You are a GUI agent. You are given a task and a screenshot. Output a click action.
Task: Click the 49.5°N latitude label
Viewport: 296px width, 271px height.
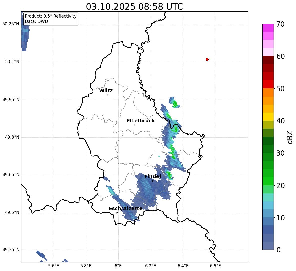point(12,212)
